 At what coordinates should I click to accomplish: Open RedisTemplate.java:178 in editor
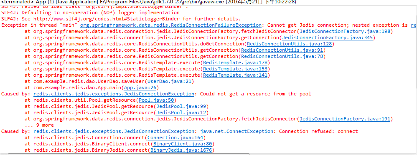pos(236,63)
